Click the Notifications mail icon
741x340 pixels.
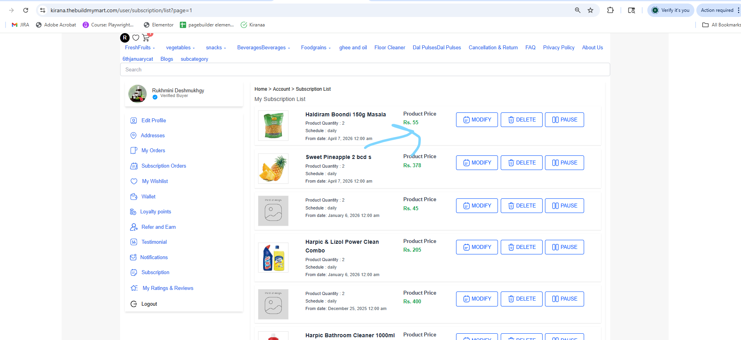click(133, 258)
